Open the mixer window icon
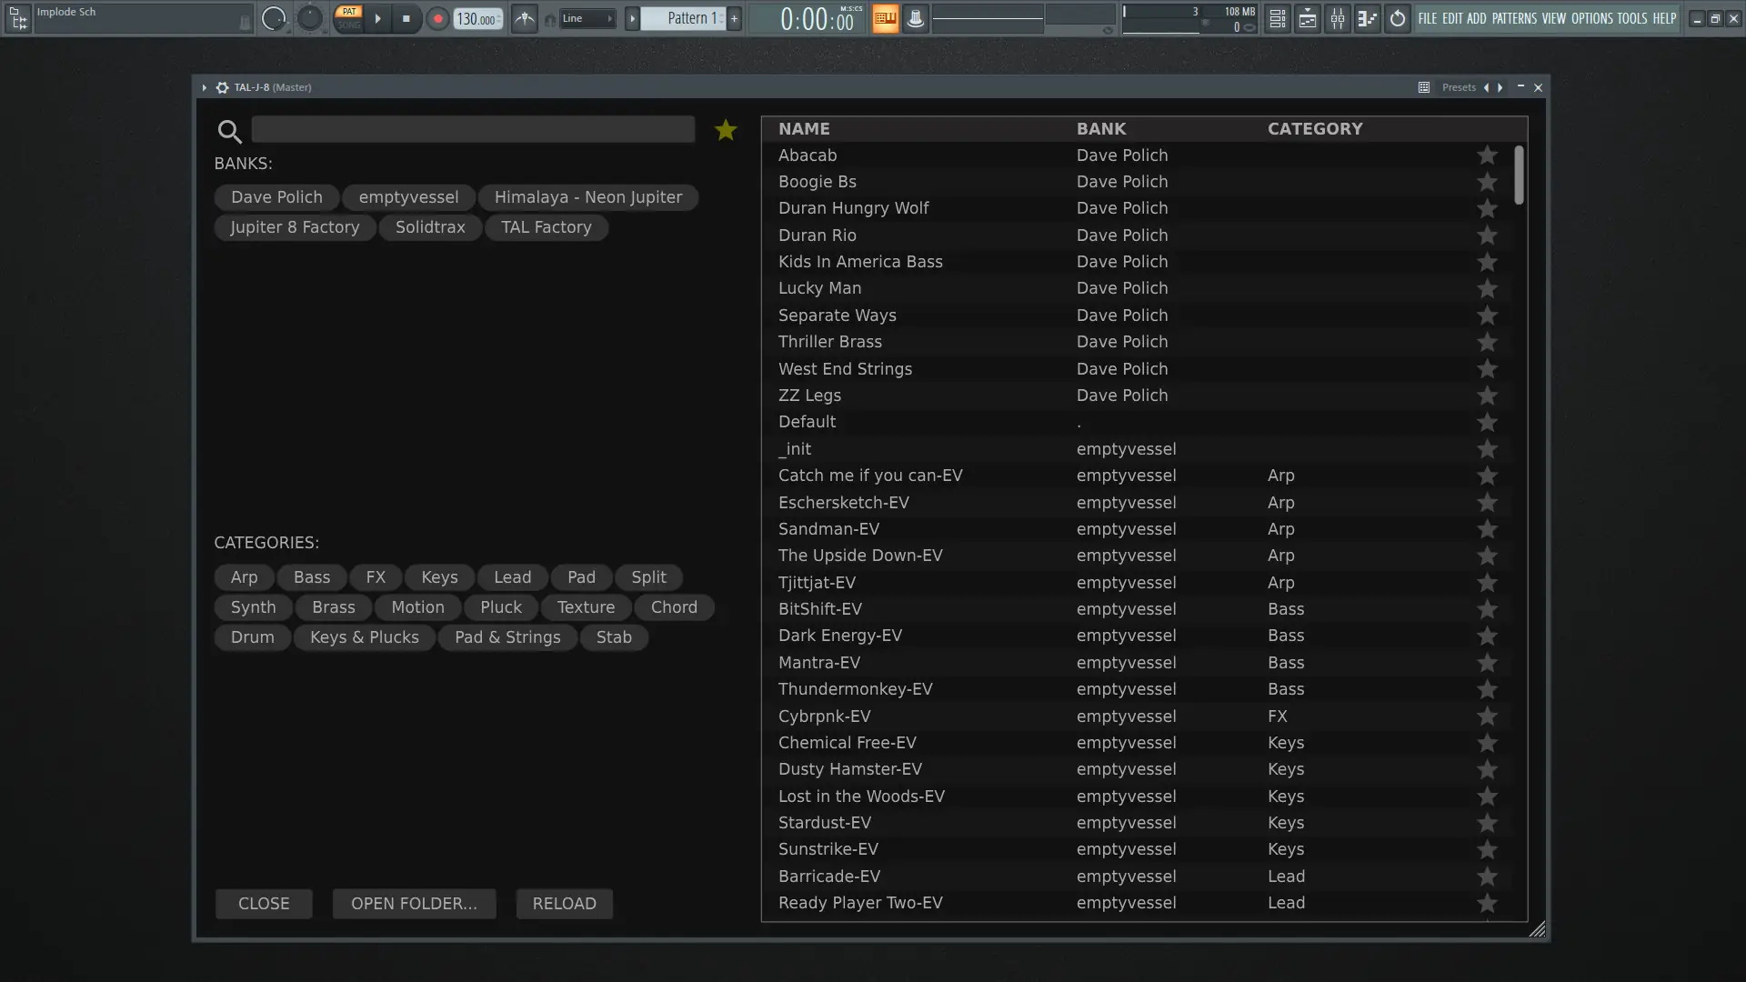This screenshot has height=982, width=1746. point(1337,18)
